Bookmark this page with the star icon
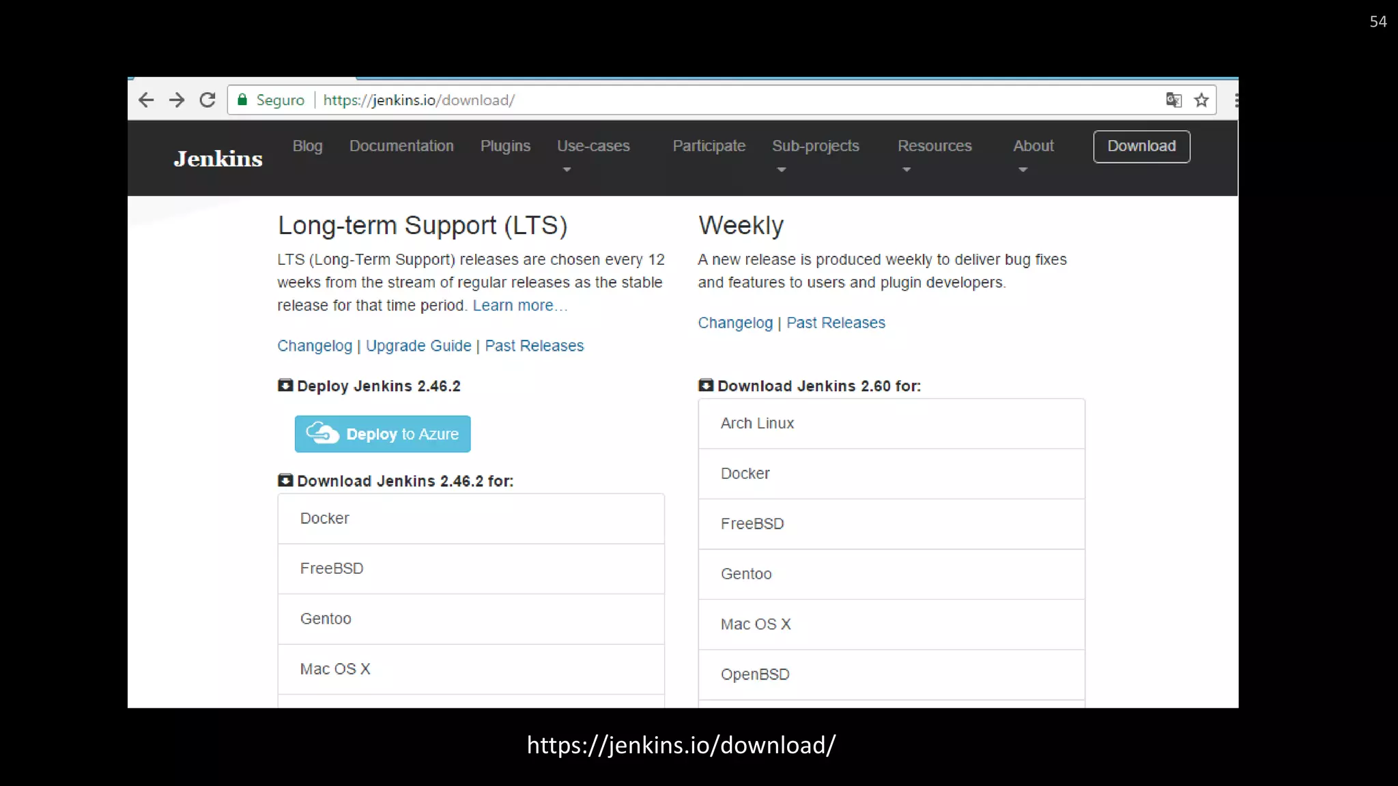 point(1201,100)
